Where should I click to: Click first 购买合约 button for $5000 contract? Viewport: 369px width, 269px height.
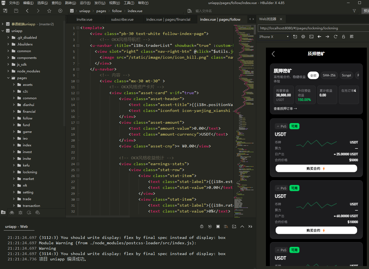point(316,169)
